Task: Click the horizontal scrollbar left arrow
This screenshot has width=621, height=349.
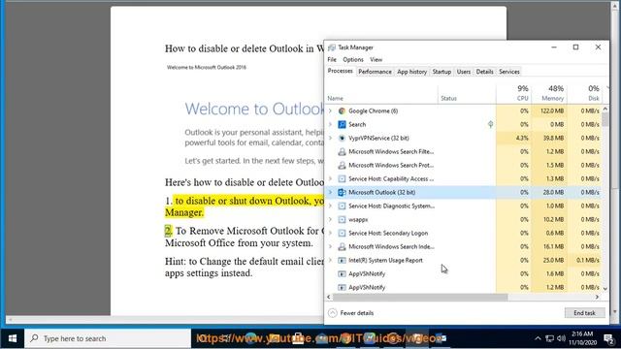Action: click(329, 297)
